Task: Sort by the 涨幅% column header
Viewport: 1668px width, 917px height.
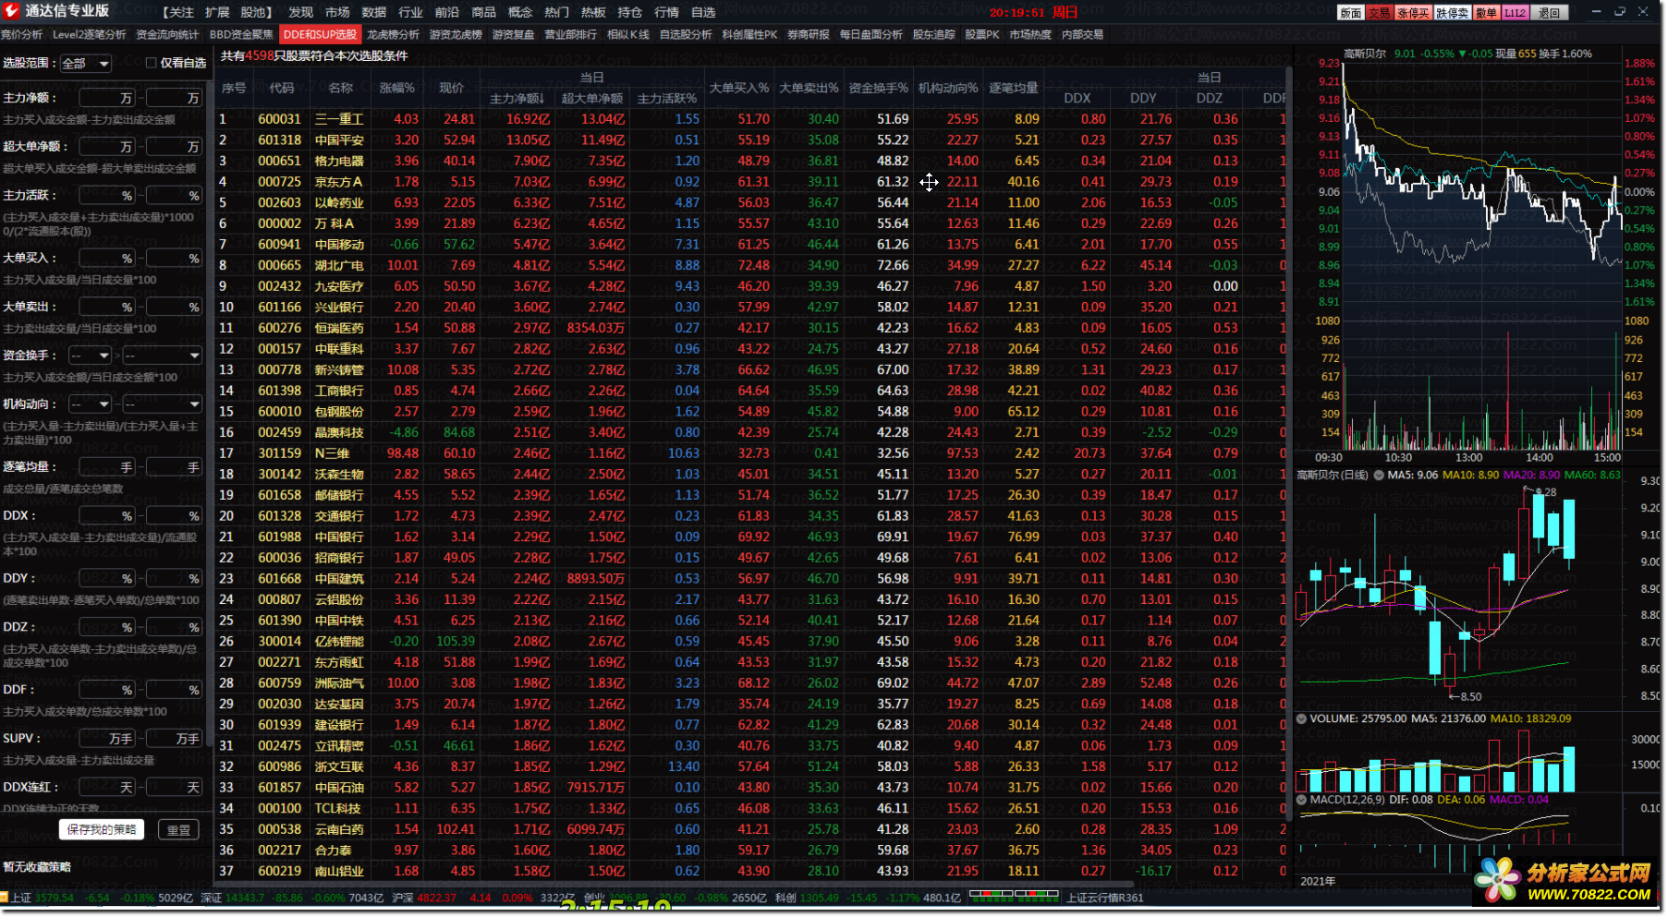Action: coord(397,88)
